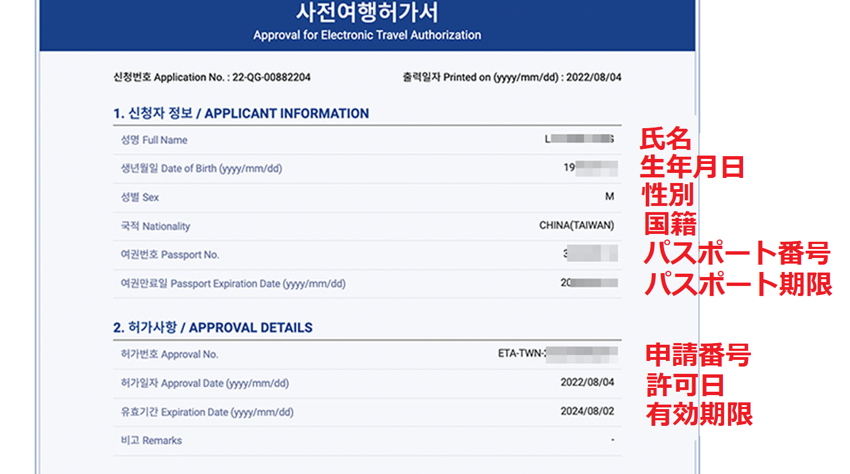Image resolution: width=850 pixels, height=474 pixels.
Task: Select the Sex value M
Action: click(612, 197)
